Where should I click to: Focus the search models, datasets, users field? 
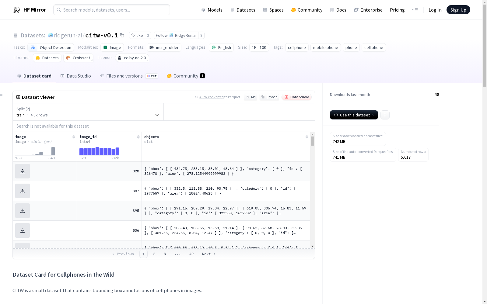(112, 10)
